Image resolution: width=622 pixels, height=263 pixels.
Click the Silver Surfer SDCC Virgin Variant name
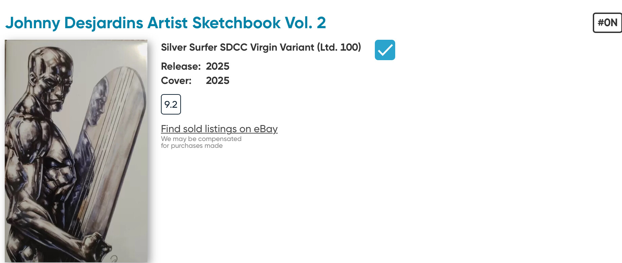(x=238, y=47)
